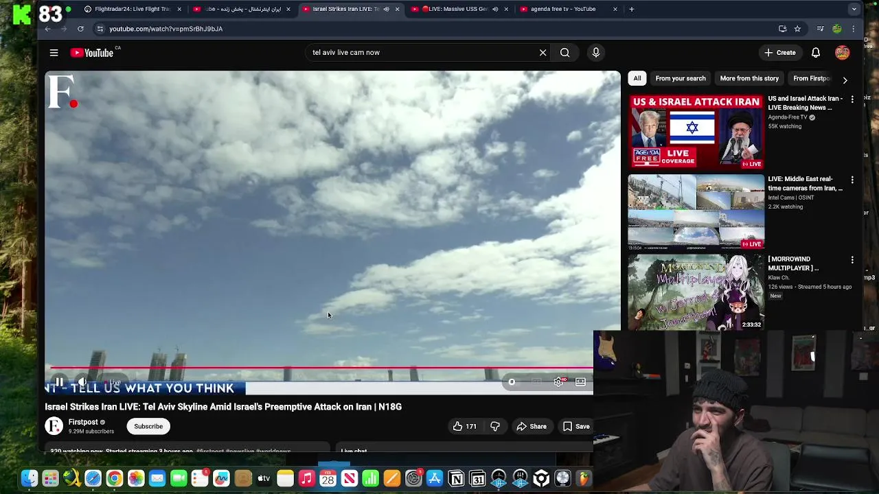Go to the YouTube home logo
Image resolution: width=879 pixels, height=494 pixels.
click(x=91, y=53)
